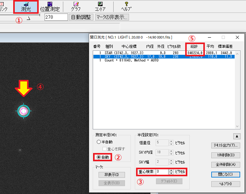
Task: Click the テキスト出力(T) button
Action: [225, 145]
